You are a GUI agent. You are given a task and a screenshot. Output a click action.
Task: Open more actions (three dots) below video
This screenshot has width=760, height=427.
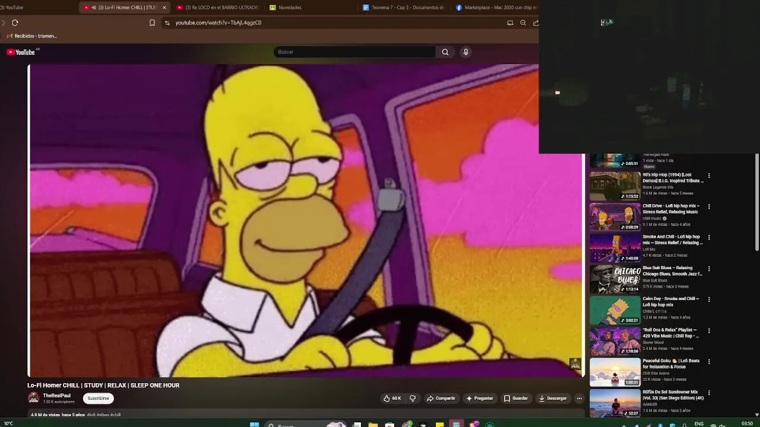click(x=579, y=399)
